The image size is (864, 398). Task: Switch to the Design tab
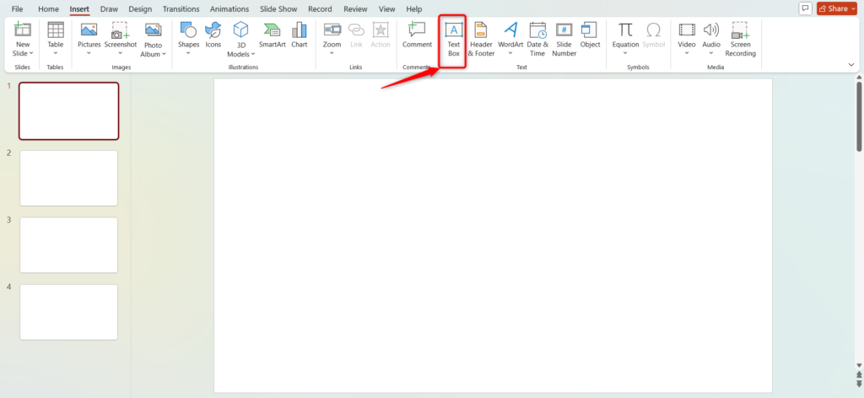[x=140, y=8]
